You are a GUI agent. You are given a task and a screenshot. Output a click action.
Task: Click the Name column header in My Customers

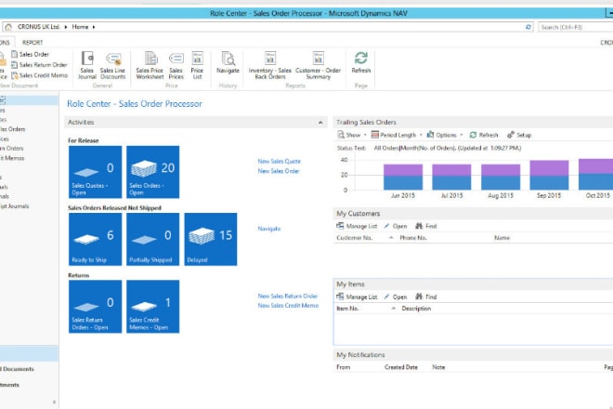click(502, 238)
